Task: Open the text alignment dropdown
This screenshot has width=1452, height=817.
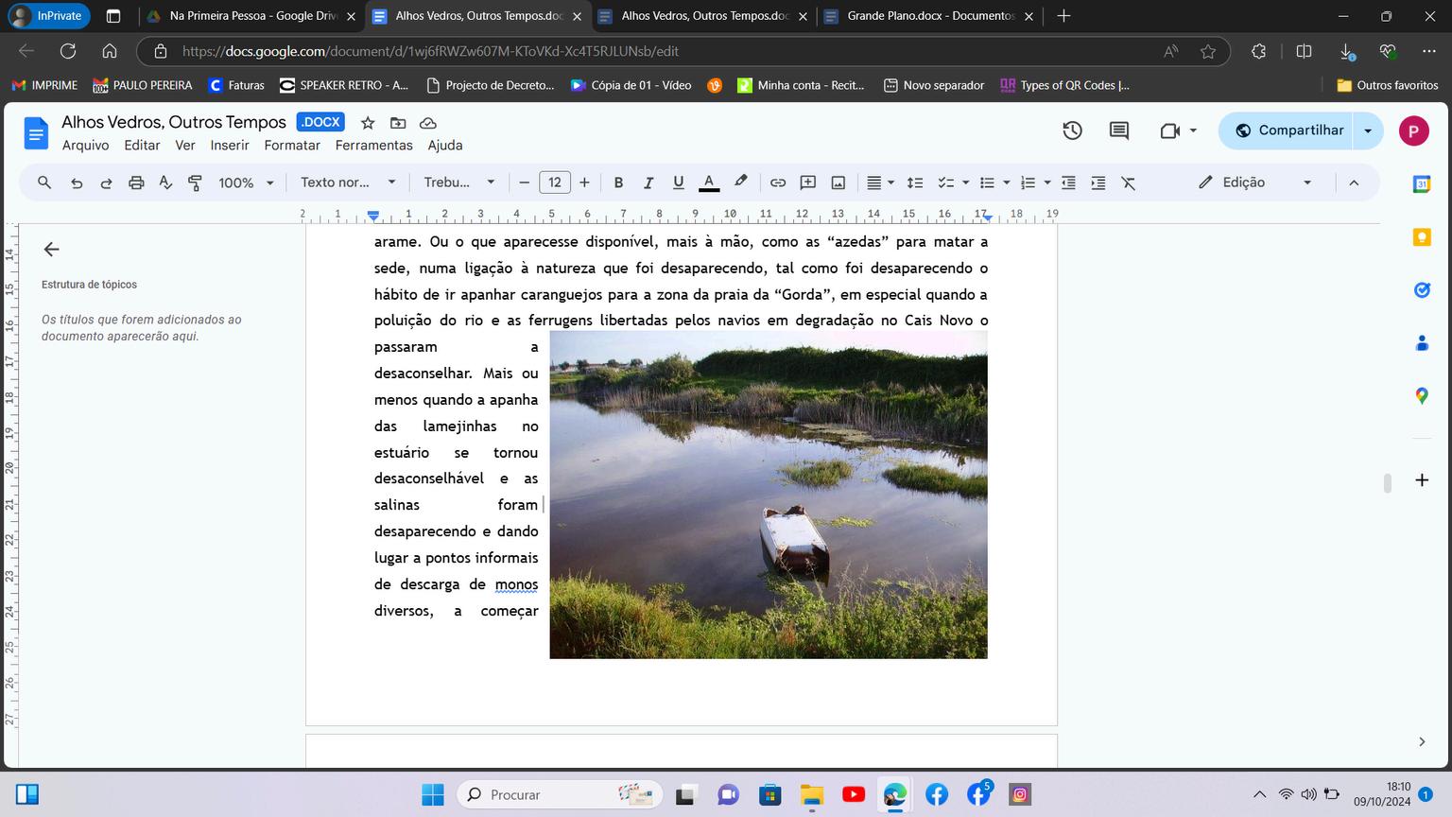Action: (881, 183)
